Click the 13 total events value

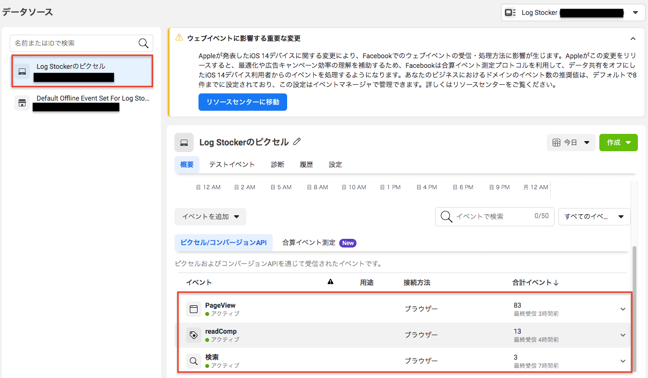(517, 331)
